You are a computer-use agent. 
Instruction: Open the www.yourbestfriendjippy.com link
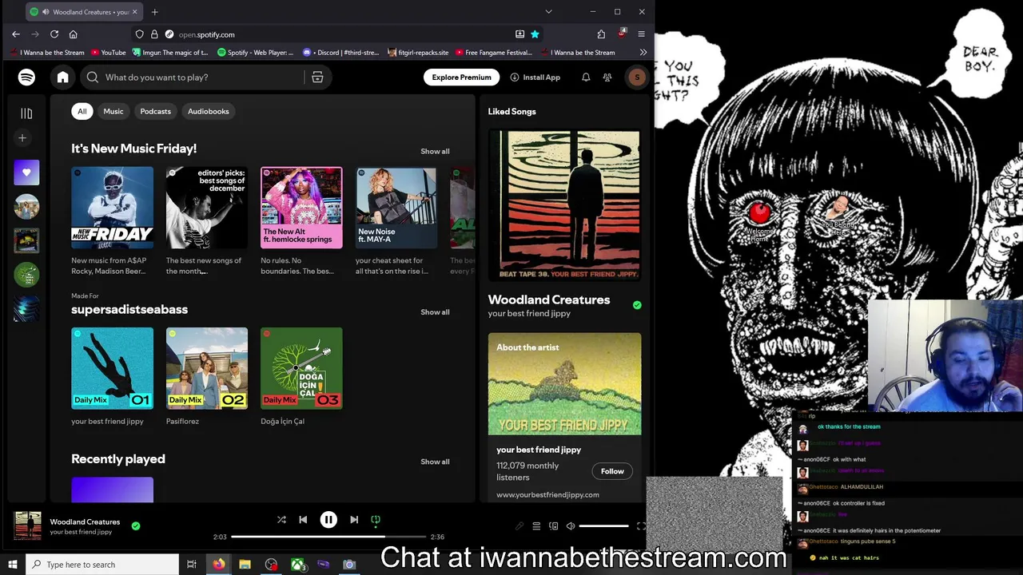547,494
